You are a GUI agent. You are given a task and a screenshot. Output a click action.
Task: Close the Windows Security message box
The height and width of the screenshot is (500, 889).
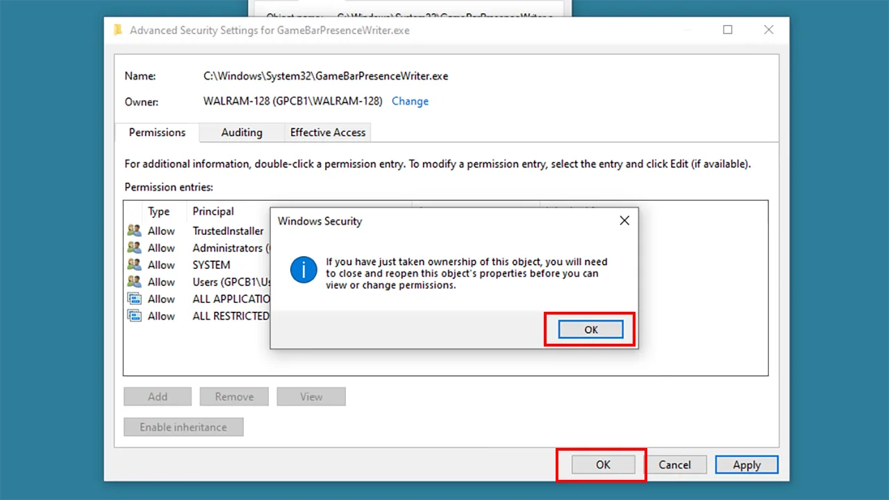[x=624, y=221]
